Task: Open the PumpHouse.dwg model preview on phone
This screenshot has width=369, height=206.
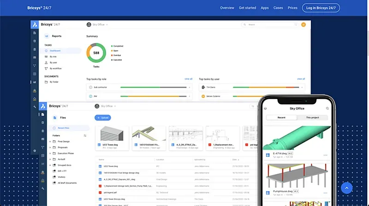Action: 297,176
